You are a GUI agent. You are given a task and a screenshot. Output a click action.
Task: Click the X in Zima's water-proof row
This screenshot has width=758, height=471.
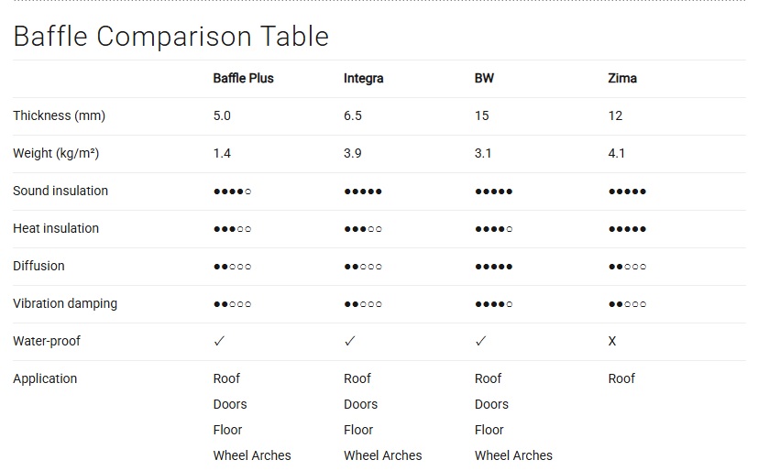pyautogui.click(x=612, y=341)
